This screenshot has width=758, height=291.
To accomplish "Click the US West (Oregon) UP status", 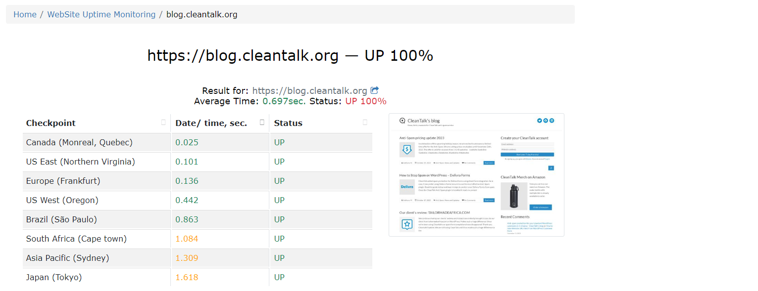I will (x=279, y=200).
